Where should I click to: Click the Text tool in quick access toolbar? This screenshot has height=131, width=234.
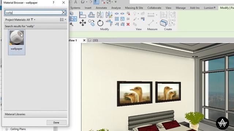[x=76, y=2]
